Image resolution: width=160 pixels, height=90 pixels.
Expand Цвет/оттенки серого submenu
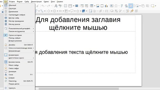(x=19, y=58)
